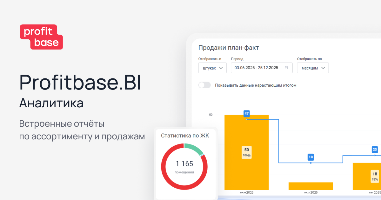This screenshot has height=200, width=381.
Task: Click the Период label
Action: coord(237,59)
